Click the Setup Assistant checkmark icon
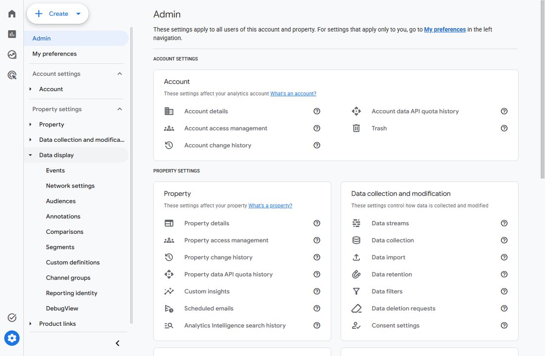545x356 pixels. tap(12, 317)
